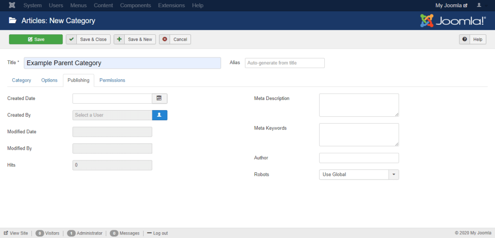Click View Site in the footer
This screenshot has height=238, width=495.
[16, 233]
